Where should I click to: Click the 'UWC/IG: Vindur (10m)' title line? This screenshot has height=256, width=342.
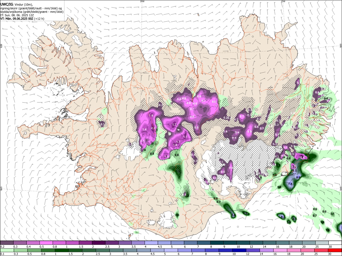point(17,5)
